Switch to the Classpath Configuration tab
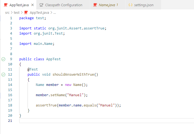Image resolution: width=194 pixels, height=134 pixels. [x=64, y=5]
